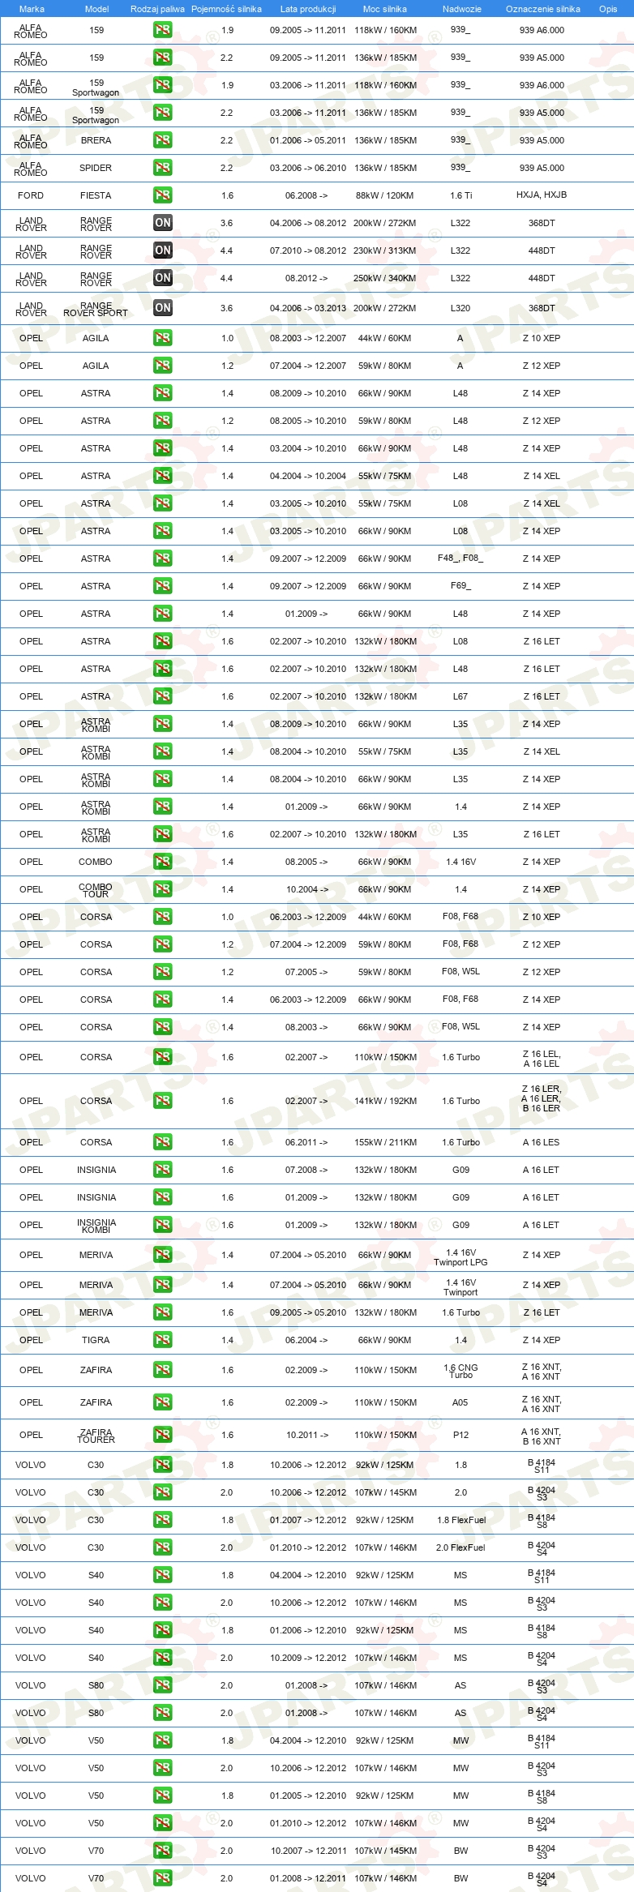Click the Model column header
Screen dimensions: 634x1892
(96, 9)
